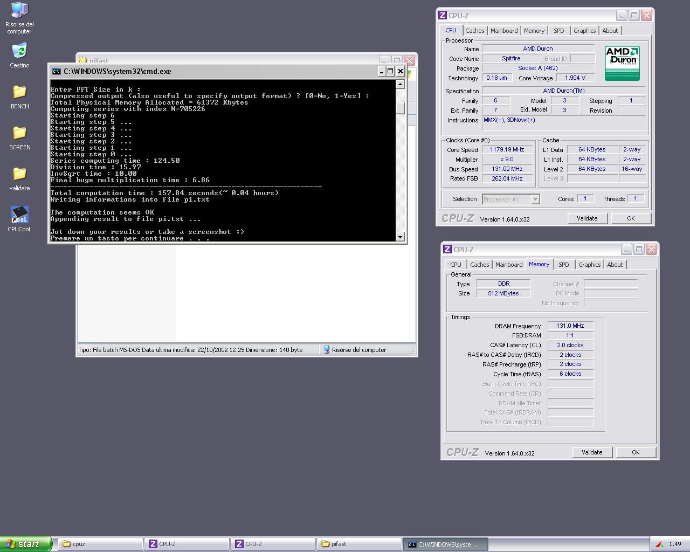Open the Processor #1 selection dropdown
This screenshot has width=690, height=552.
pos(535,199)
